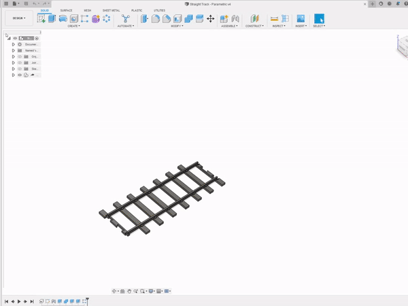Open the File menu dropdown
Viewport: 408px width, 306px height.
pos(16,3)
